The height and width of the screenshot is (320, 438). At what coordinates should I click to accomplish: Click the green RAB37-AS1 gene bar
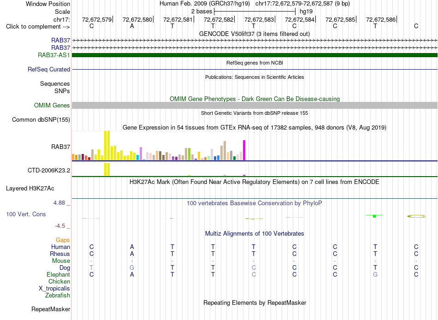(255, 55)
